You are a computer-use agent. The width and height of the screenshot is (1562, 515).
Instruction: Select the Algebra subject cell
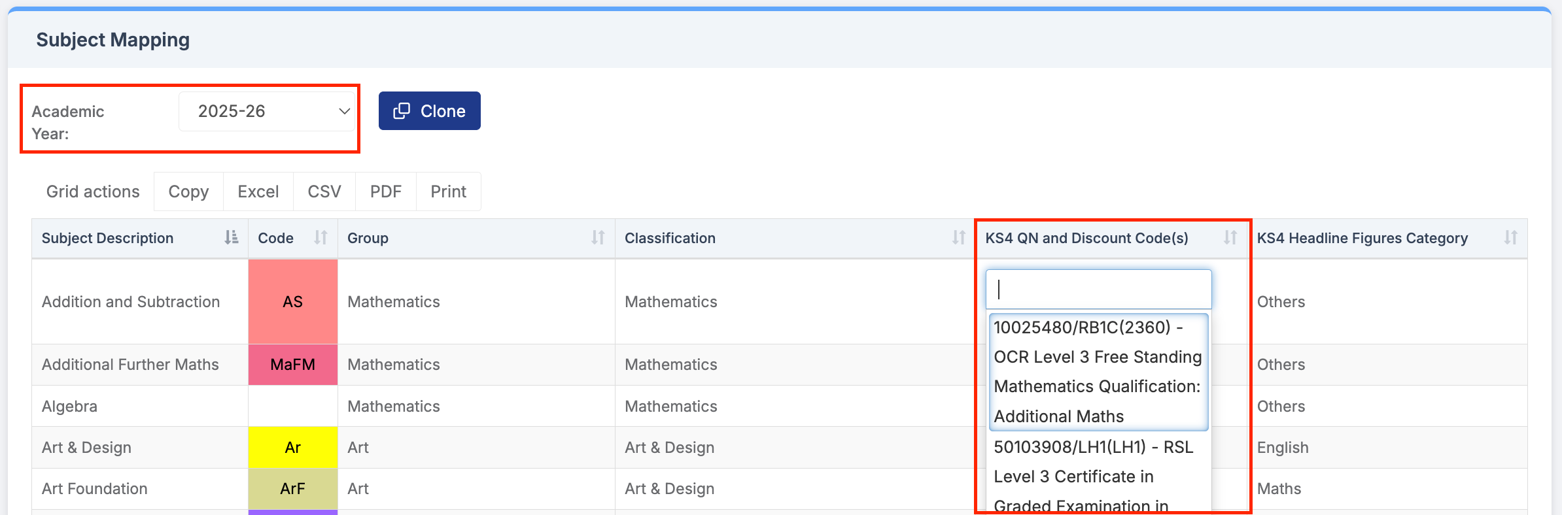(140, 407)
